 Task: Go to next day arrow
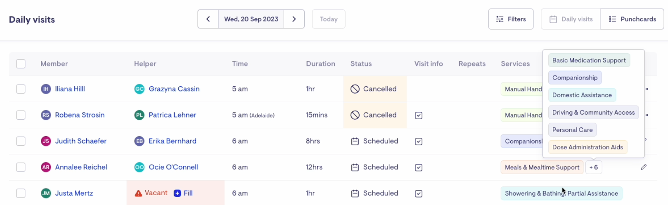click(x=294, y=19)
